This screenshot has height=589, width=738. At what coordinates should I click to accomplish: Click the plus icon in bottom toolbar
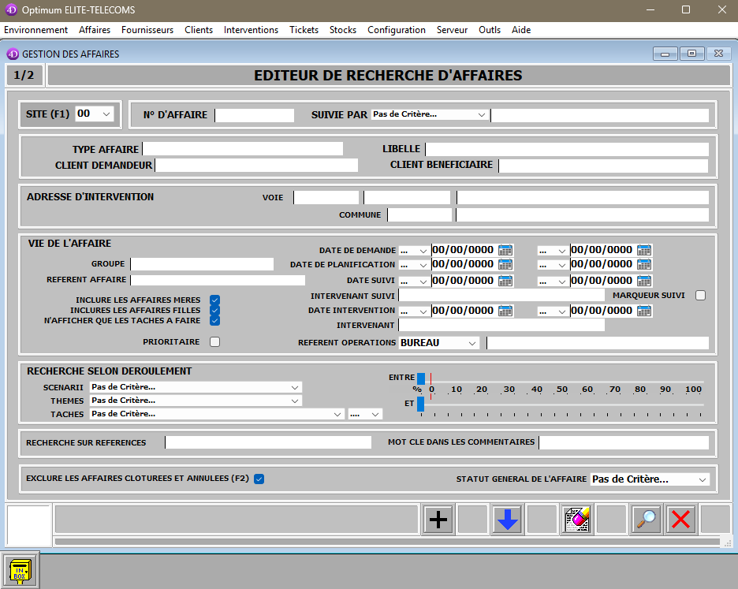(x=438, y=520)
